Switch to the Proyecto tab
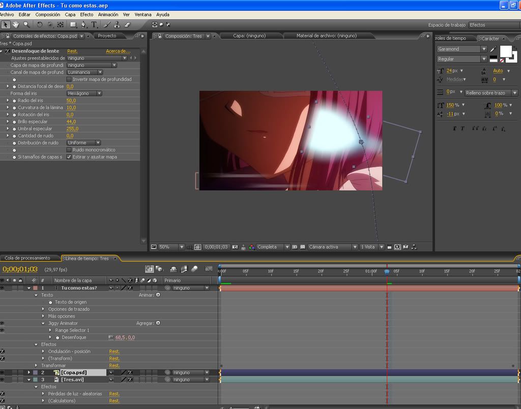Image resolution: width=521 pixels, height=409 pixels. point(107,36)
